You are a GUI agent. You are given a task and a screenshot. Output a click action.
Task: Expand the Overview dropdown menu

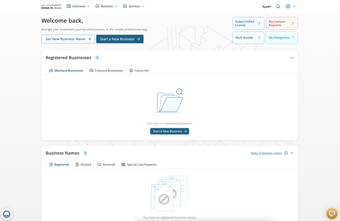pos(78,6)
